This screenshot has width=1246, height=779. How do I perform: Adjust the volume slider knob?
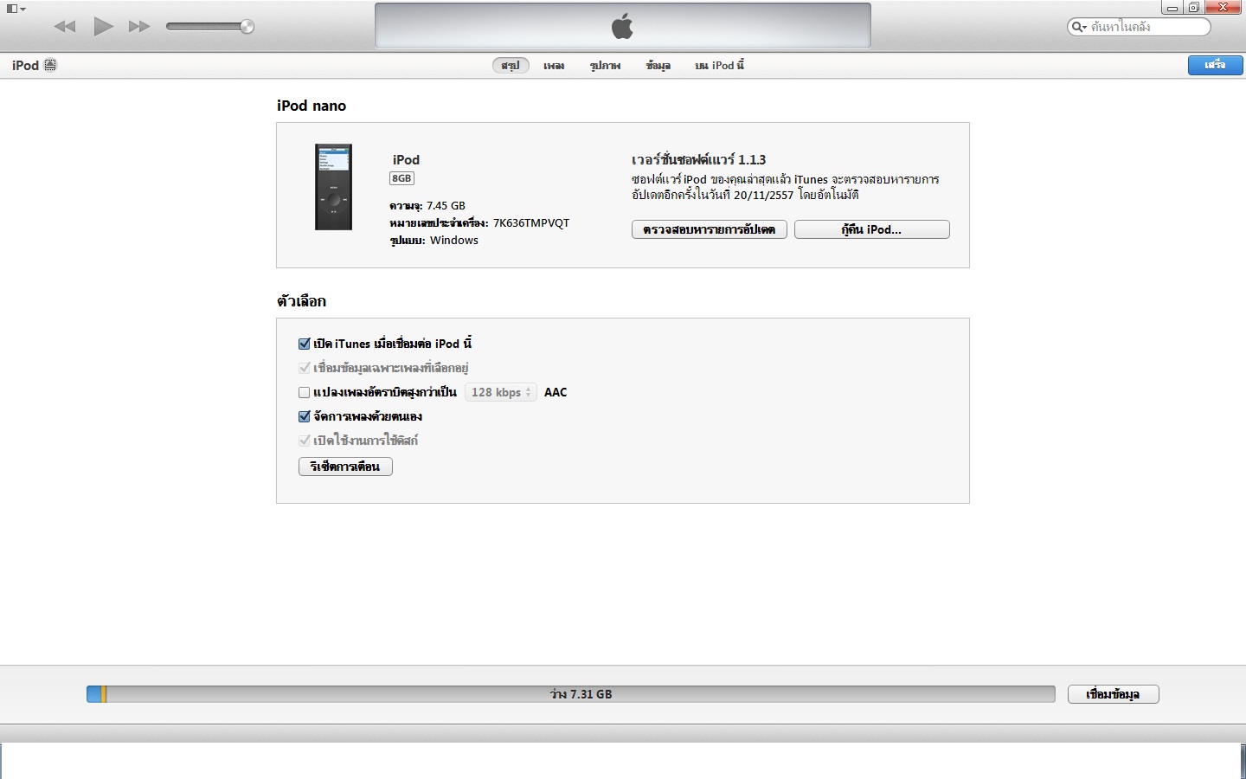click(247, 27)
